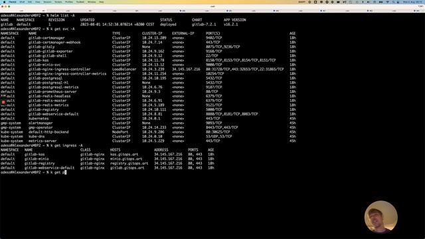Open the Session menu
This screenshot has width=425, height=239.
[47, 2]
